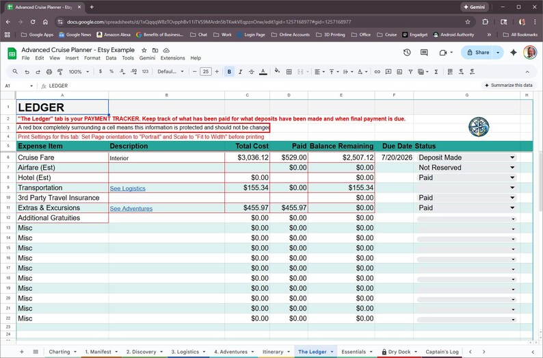Screen dimensions: 543x358
Task: Open the text color picker
Action: (263, 72)
